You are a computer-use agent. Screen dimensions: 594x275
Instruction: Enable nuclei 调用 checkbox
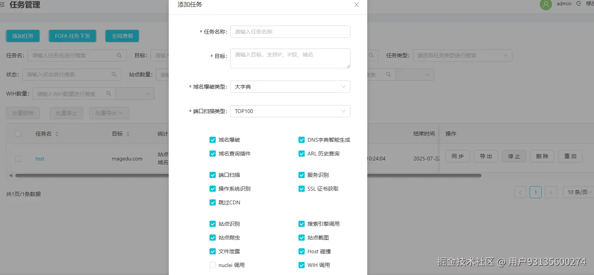tap(213, 265)
